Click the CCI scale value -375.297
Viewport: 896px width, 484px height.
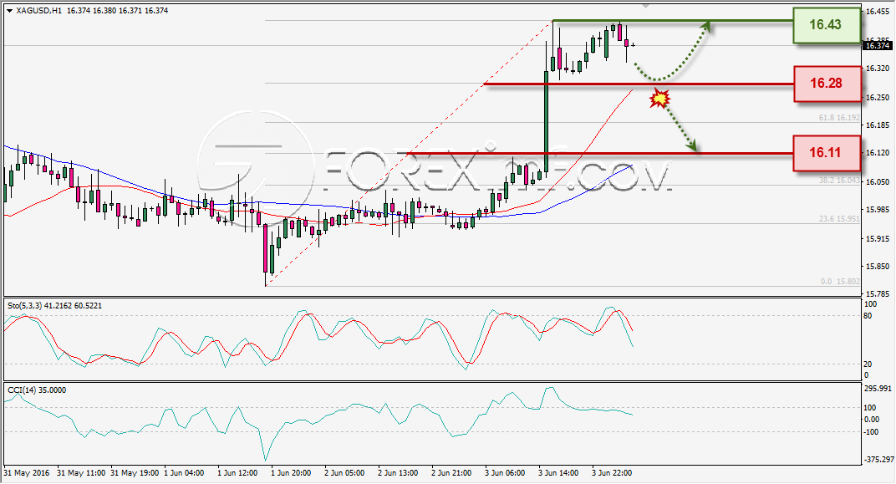[x=878, y=460]
